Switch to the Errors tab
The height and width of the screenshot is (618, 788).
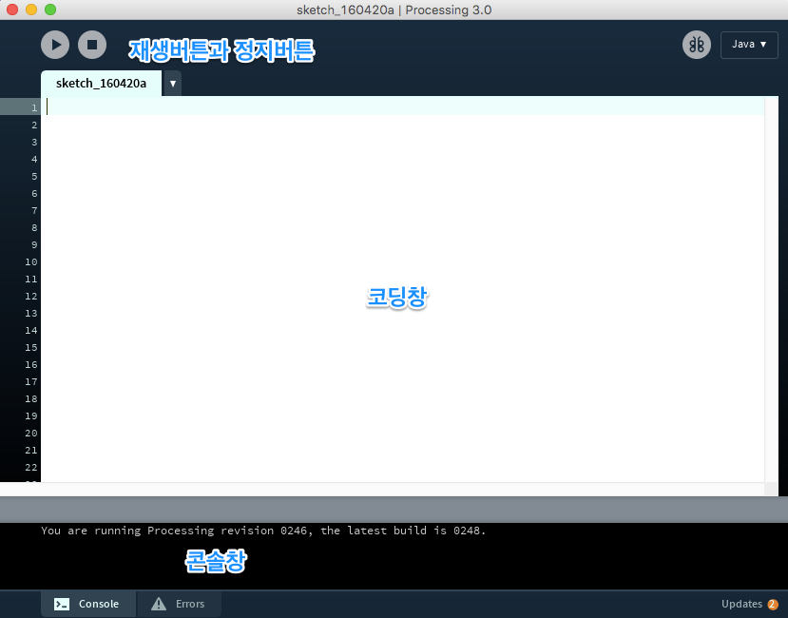click(x=179, y=604)
